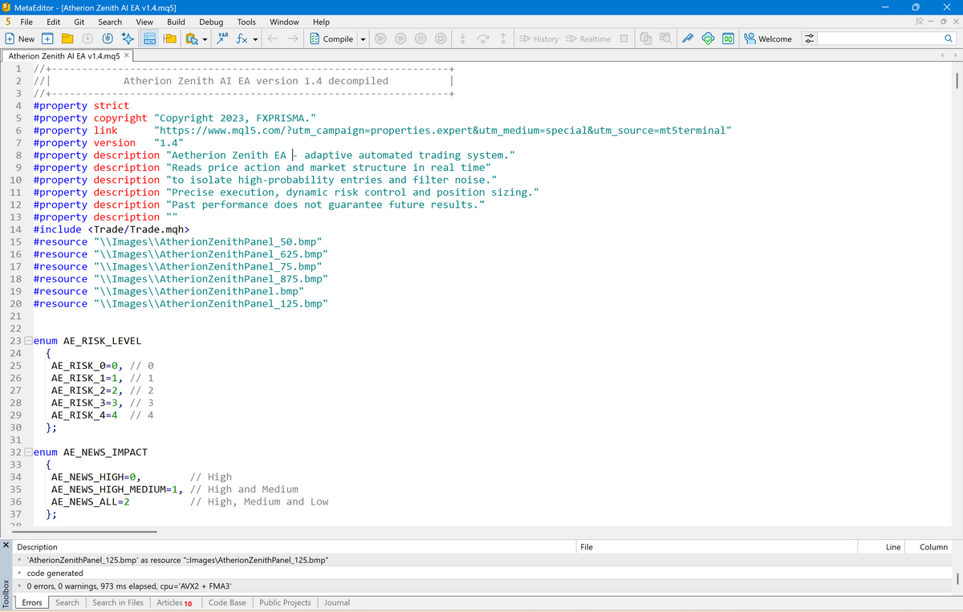This screenshot has height=612, width=963.
Task: Click the Realtime debugging button
Action: tap(588, 39)
